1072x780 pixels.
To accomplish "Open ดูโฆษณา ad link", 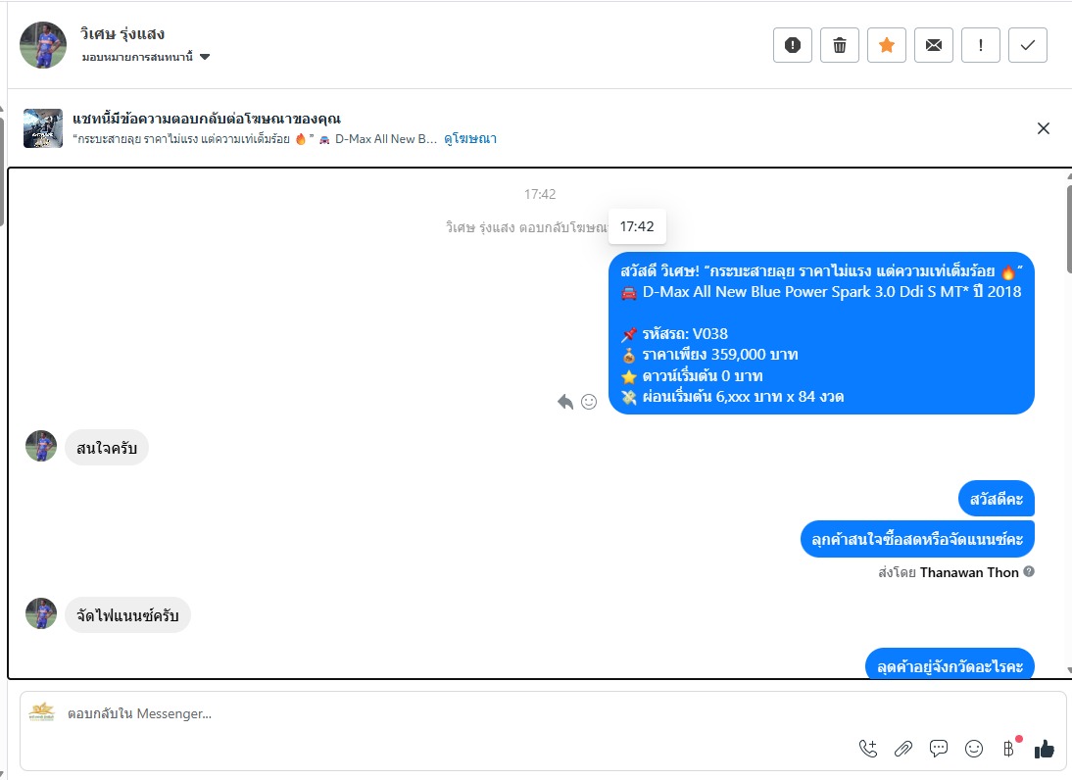I will (x=470, y=139).
